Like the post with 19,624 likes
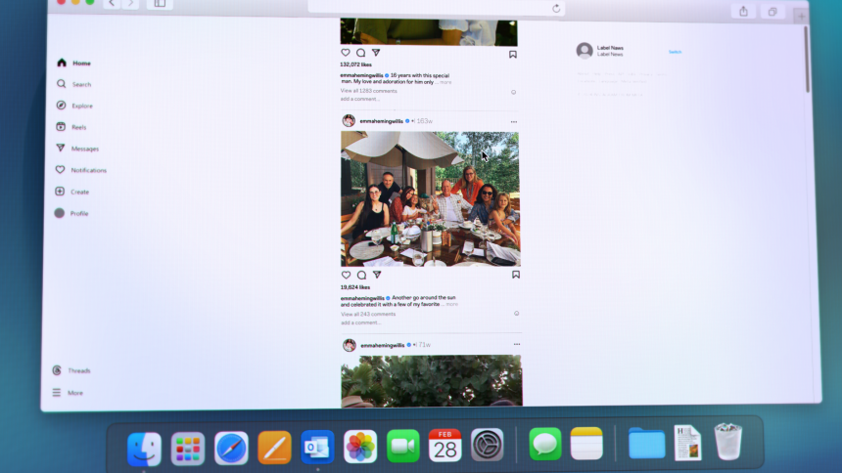The width and height of the screenshot is (842, 473). [x=346, y=275]
